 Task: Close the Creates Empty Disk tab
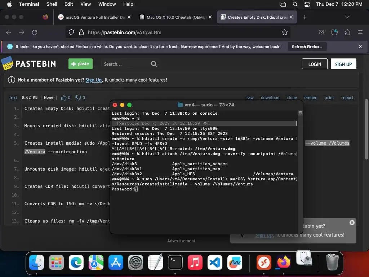coord(291,17)
